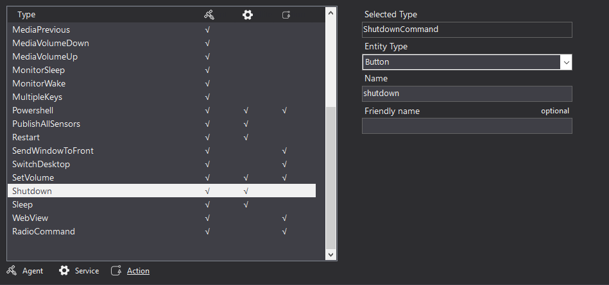Screen dimensions: 609x285
Task: Select the Restart command type
Action: [26, 138]
